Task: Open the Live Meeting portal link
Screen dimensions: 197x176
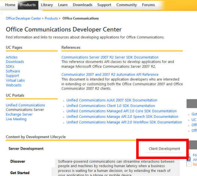Action: [x=16, y=119]
